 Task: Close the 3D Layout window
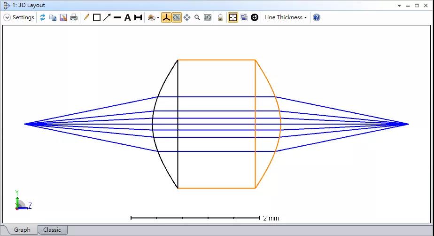[x=426, y=6]
